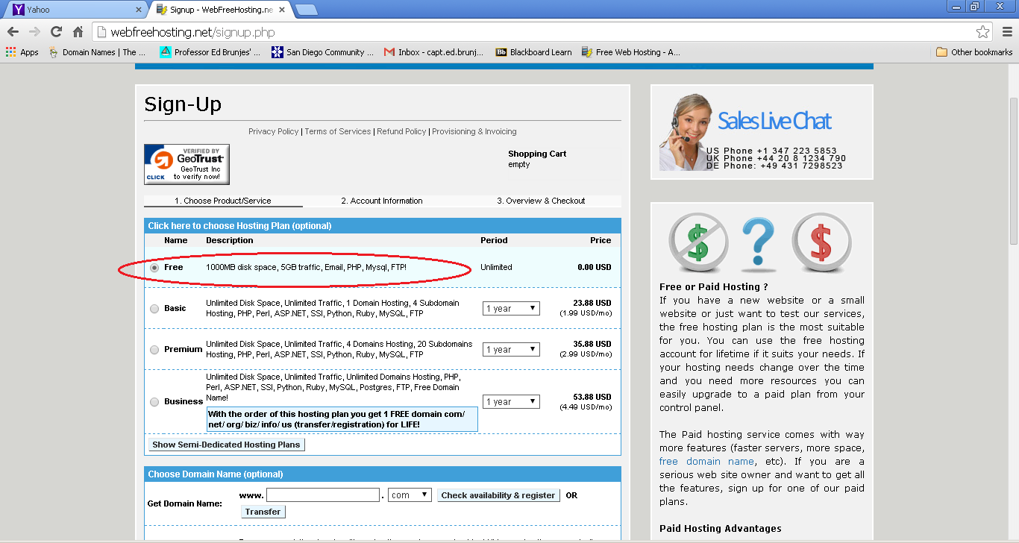Viewport: 1019px width, 543px height.
Task: Open the Basic plan period dropdown
Action: [x=511, y=308]
